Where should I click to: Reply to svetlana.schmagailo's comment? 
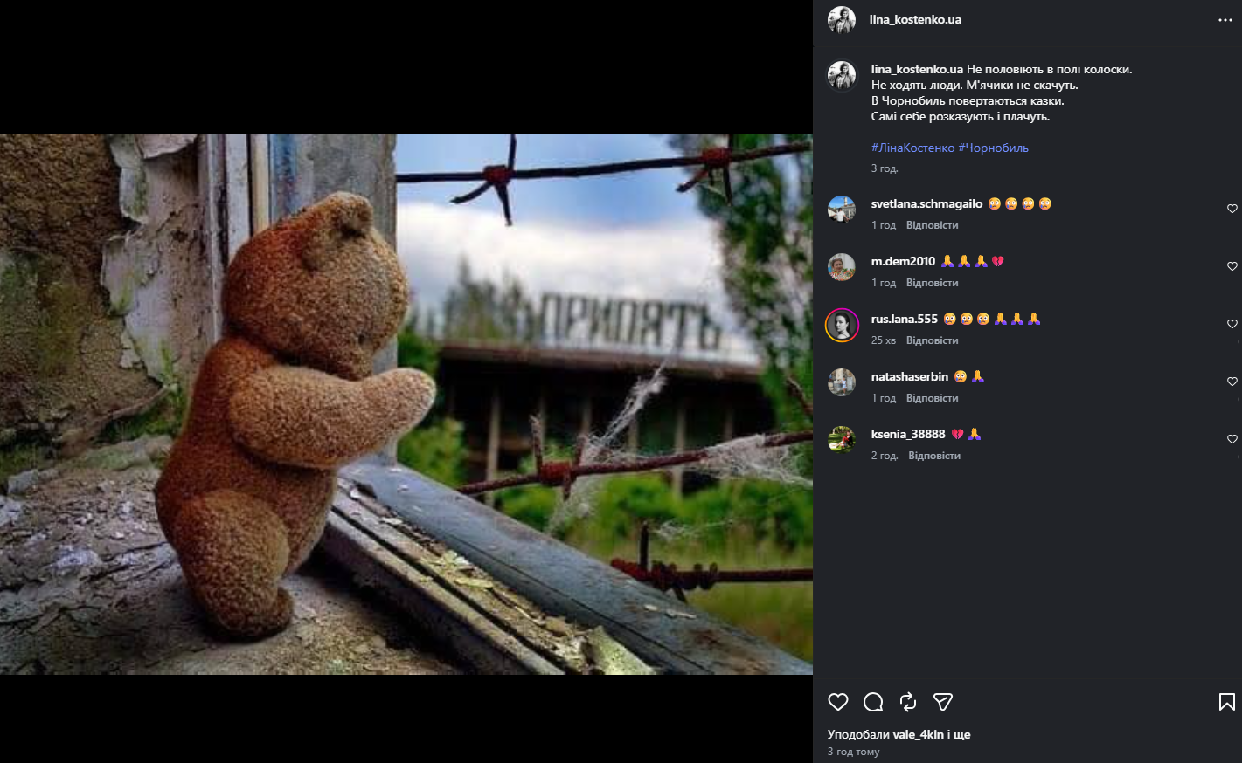(x=932, y=225)
